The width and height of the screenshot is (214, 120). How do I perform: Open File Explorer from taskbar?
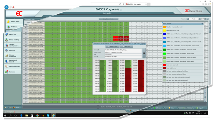(26, 116)
